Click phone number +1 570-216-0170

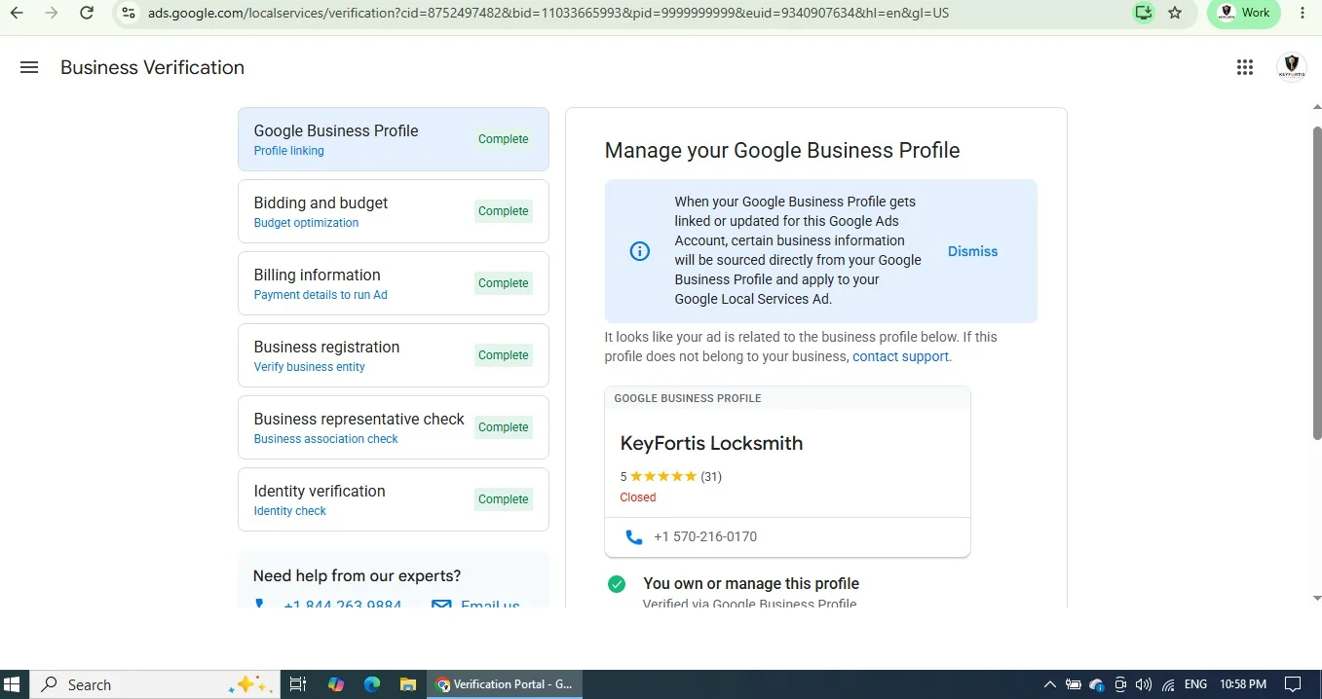[x=705, y=536]
